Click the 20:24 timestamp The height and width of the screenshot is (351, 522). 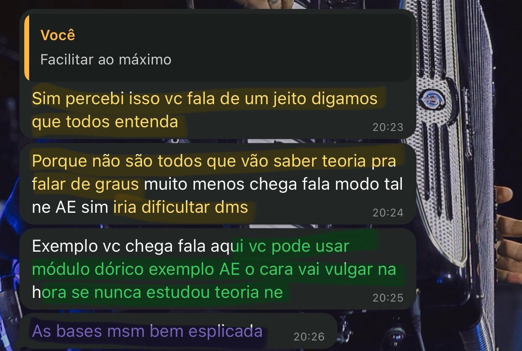(388, 212)
